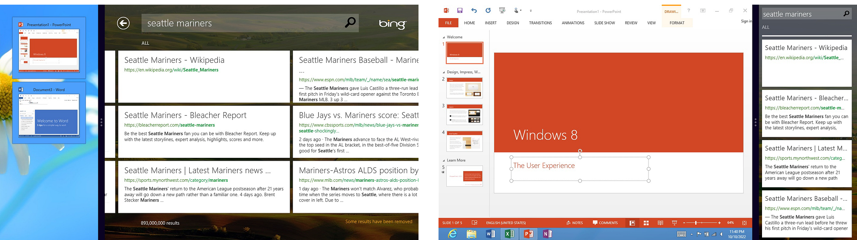Open File Explorer from taskbar

[x=471, y=234]
